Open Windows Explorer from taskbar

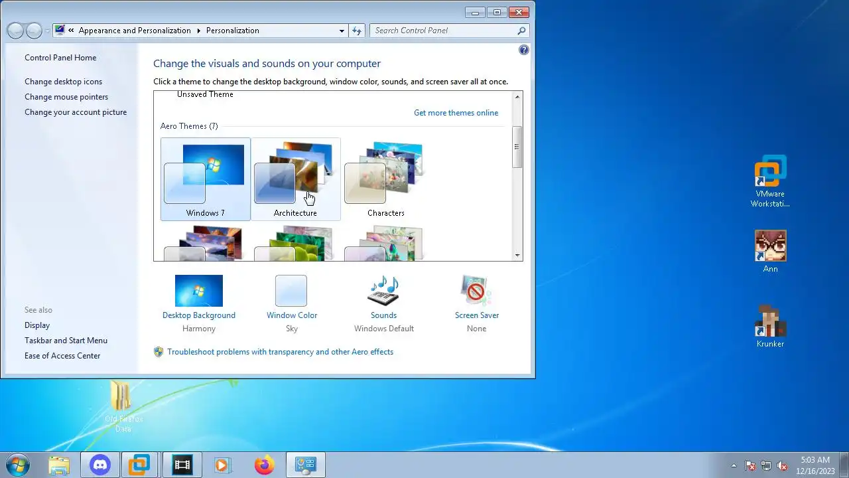tap(58, 465)
